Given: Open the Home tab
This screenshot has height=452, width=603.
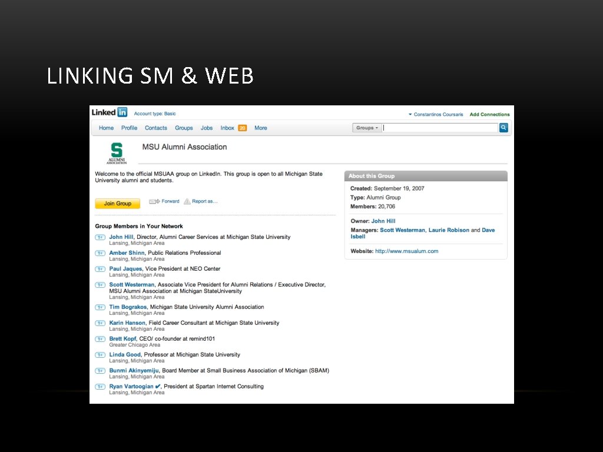Looking at the screenshot, I should tap(106, 128).
